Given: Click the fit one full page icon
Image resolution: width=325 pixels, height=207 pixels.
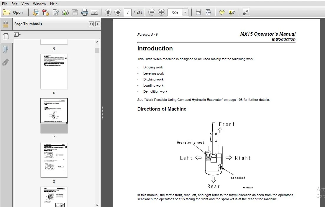Looking at the screenshot, I should (x=208, y=12).
